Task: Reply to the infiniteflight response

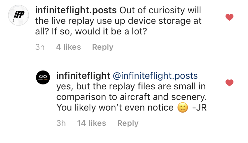Action: pyautogui.click(x=128, y=123)
